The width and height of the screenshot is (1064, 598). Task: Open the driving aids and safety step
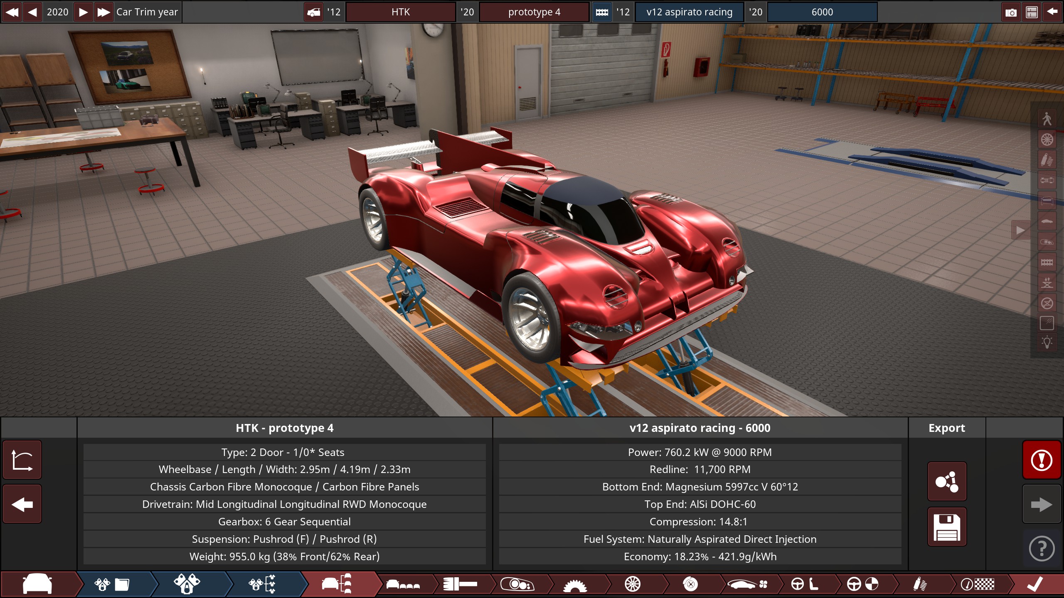tap(862, 584)
